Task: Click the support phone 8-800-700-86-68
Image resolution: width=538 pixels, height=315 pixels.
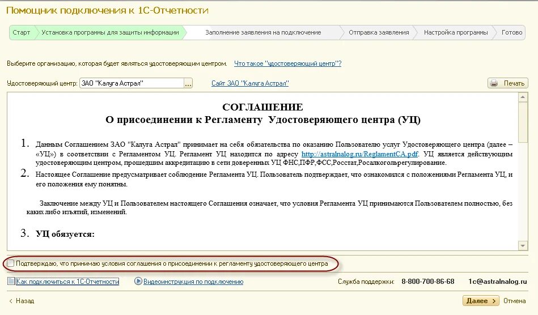Action: pos(427,282)
